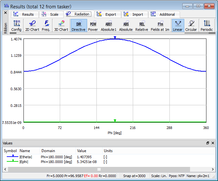Image resolution: width=218 pixels, height=181 pixels.
Task: Click the 7.55351e-09 y-axis minimum label
Action: pyautogui.click(x=12, y=123)
